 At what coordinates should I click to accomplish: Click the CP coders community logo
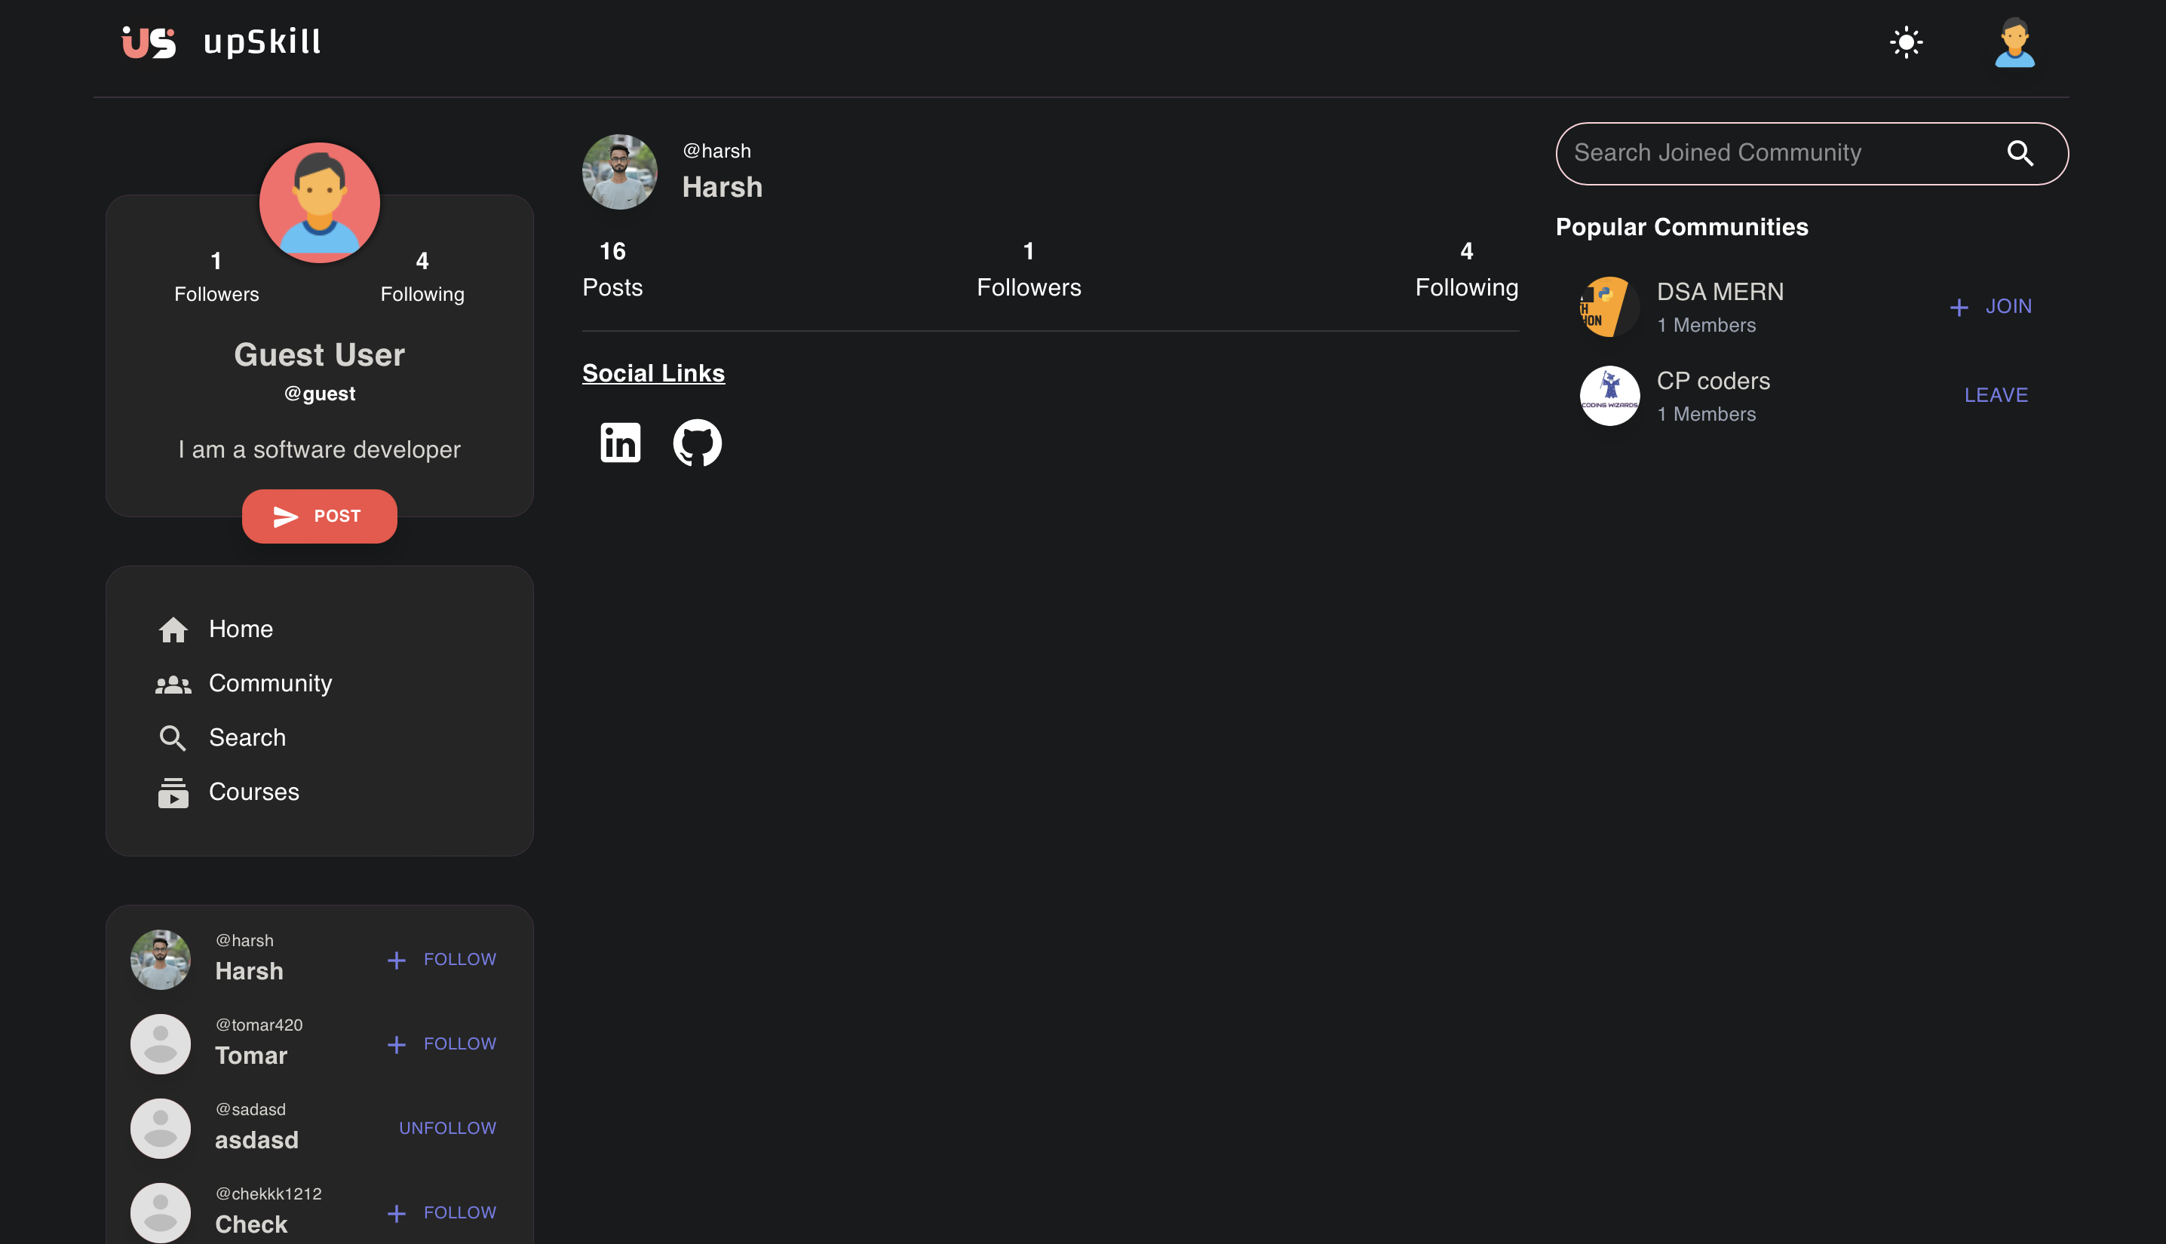pos(1609,395)
